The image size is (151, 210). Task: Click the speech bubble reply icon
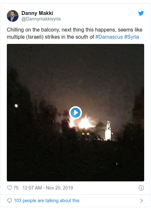tap(9, 201)
